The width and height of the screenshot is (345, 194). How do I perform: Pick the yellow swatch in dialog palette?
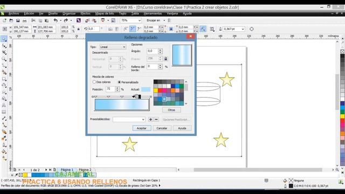click(156, 91)
